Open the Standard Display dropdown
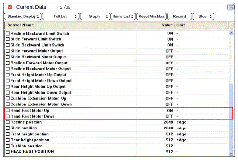238x160 pixels. coord(23,16)
